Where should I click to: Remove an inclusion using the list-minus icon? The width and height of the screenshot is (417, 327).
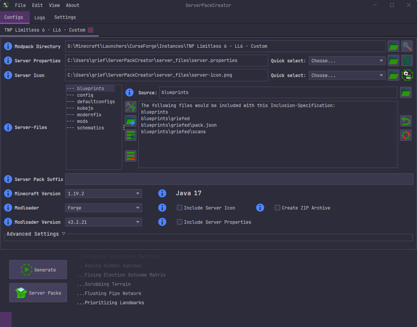point(130,156)
